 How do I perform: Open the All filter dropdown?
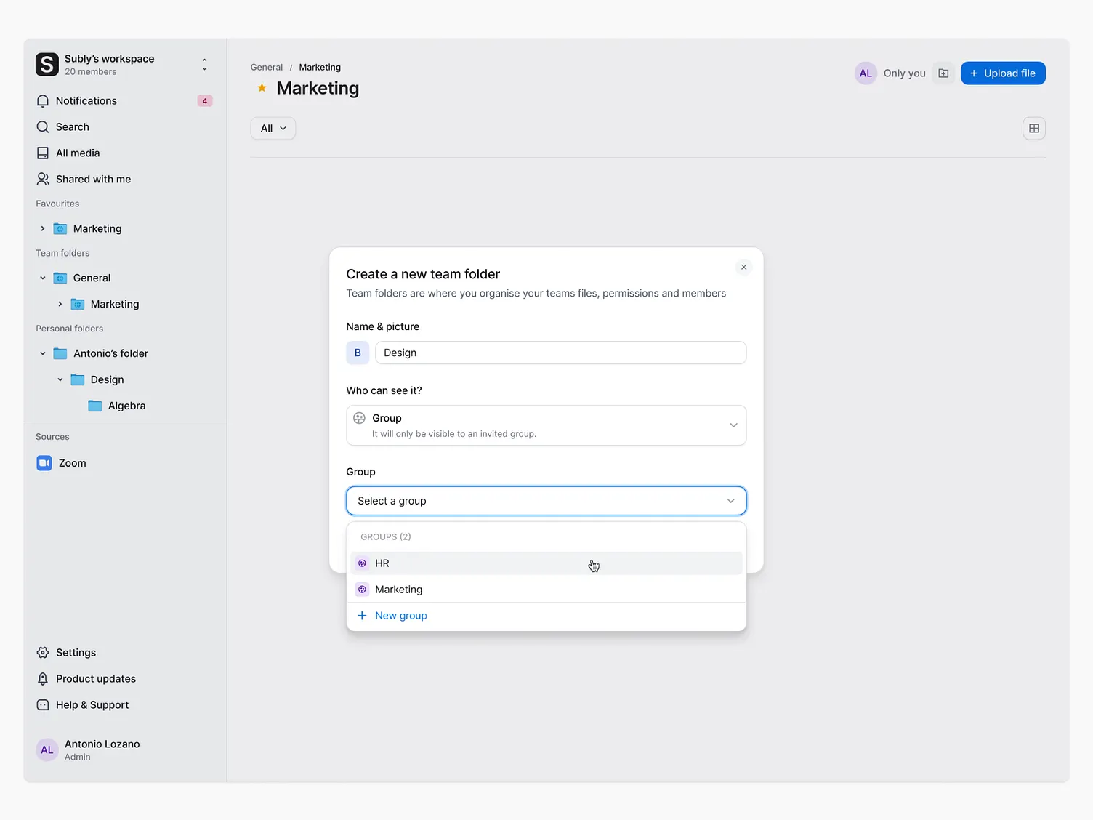coord(273,128)
